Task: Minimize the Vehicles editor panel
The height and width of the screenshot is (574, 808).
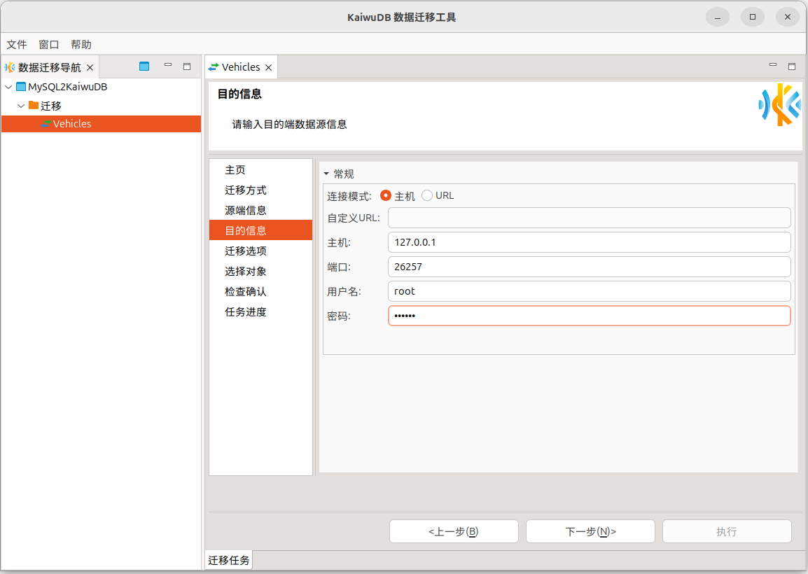Action: pyautogui.click(x=773, y=66)
